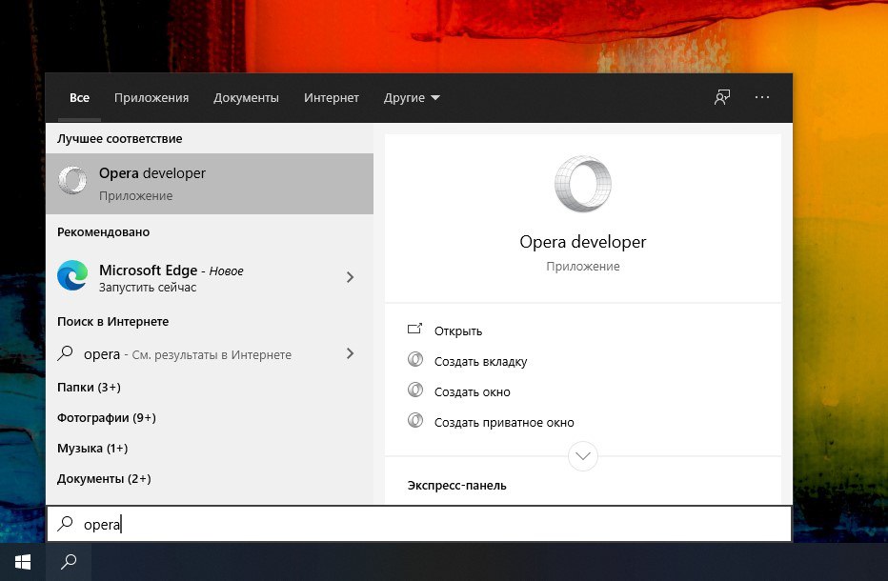888x581 pixels.
Task: Click the 'Поиск в Интернете' heading
Action: coord(112,322)
